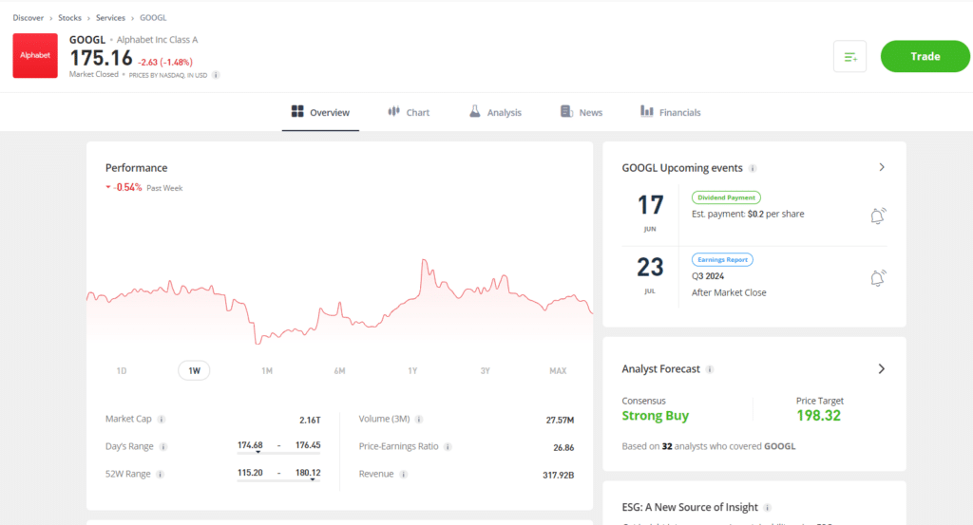Set alert bell for Earnings Report event

click(877, 277)
